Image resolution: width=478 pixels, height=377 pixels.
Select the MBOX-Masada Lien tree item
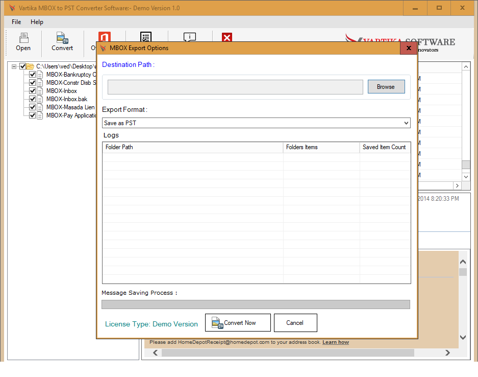click(x=70, y=107)
